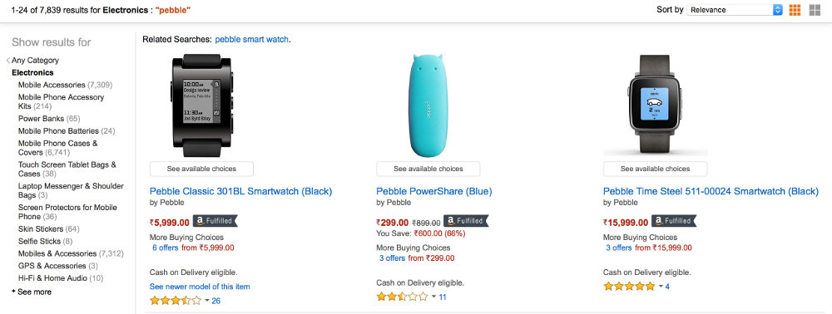
Task: Open Pebble Time Steel 511-00024 product link
Action: 711,191
